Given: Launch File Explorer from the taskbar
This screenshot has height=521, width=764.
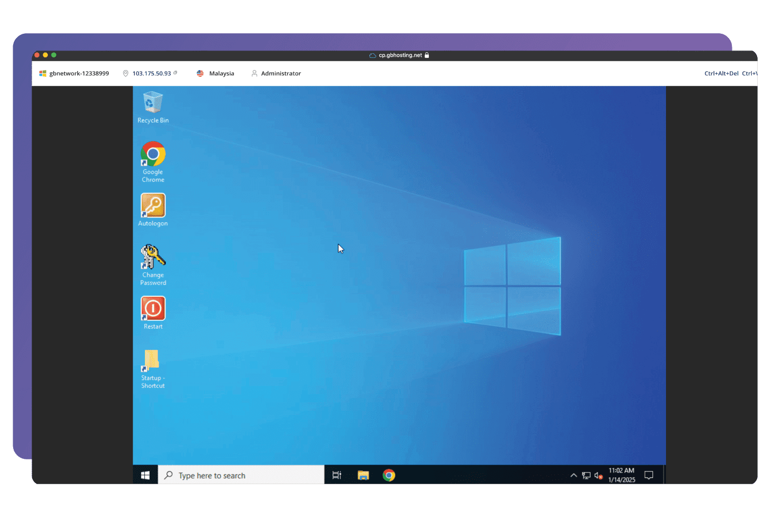Looking at the screenshot, I should tap(363, 475).
